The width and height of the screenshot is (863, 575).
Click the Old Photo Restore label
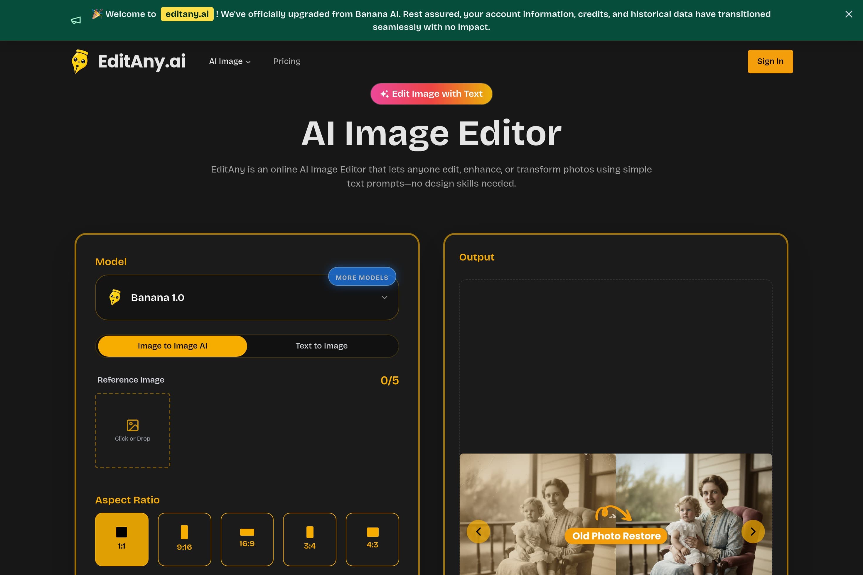point(616,536)
